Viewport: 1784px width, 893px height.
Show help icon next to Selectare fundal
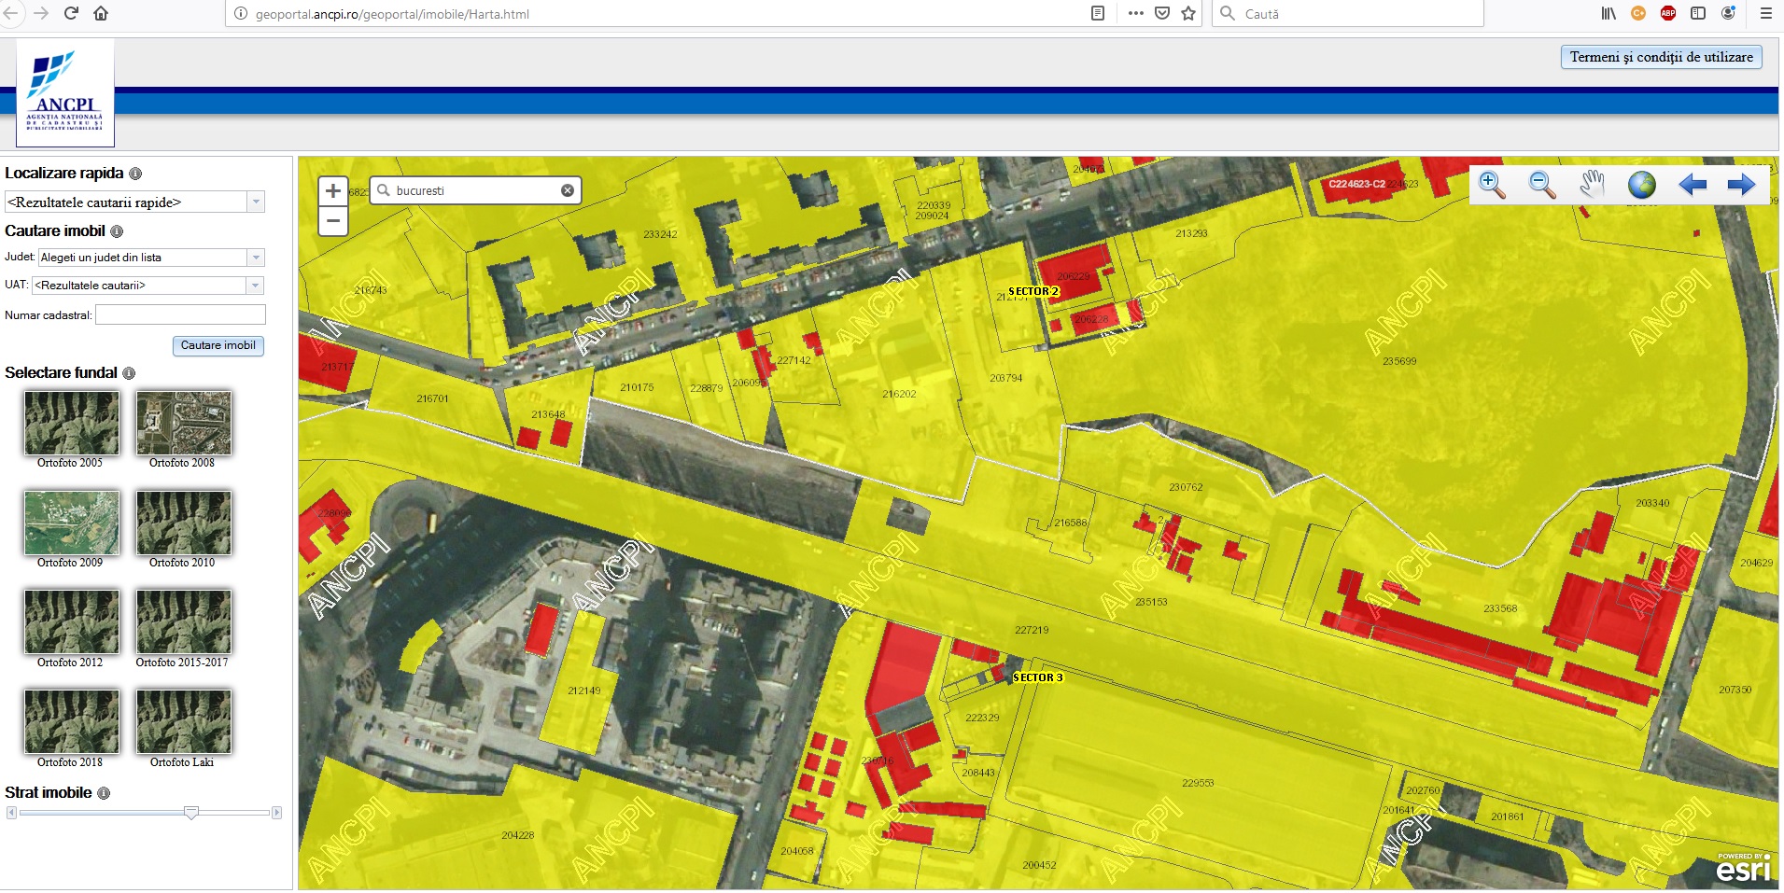[129, 373]
